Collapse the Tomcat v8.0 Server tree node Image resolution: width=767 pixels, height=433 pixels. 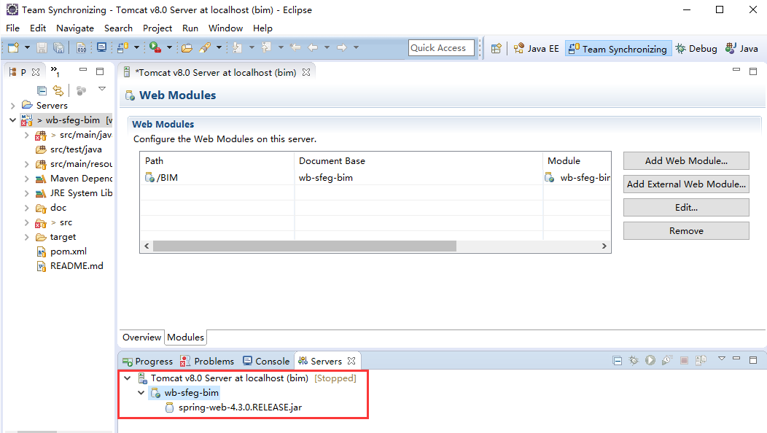128,378
